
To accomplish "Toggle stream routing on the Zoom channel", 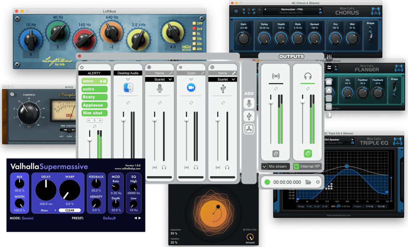I will pyautogui.click(x=186, y=167).
